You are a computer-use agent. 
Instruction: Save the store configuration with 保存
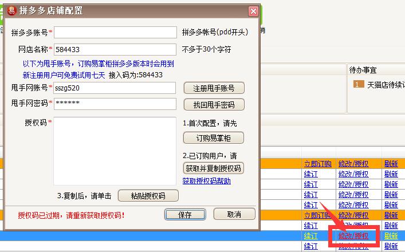185,215
